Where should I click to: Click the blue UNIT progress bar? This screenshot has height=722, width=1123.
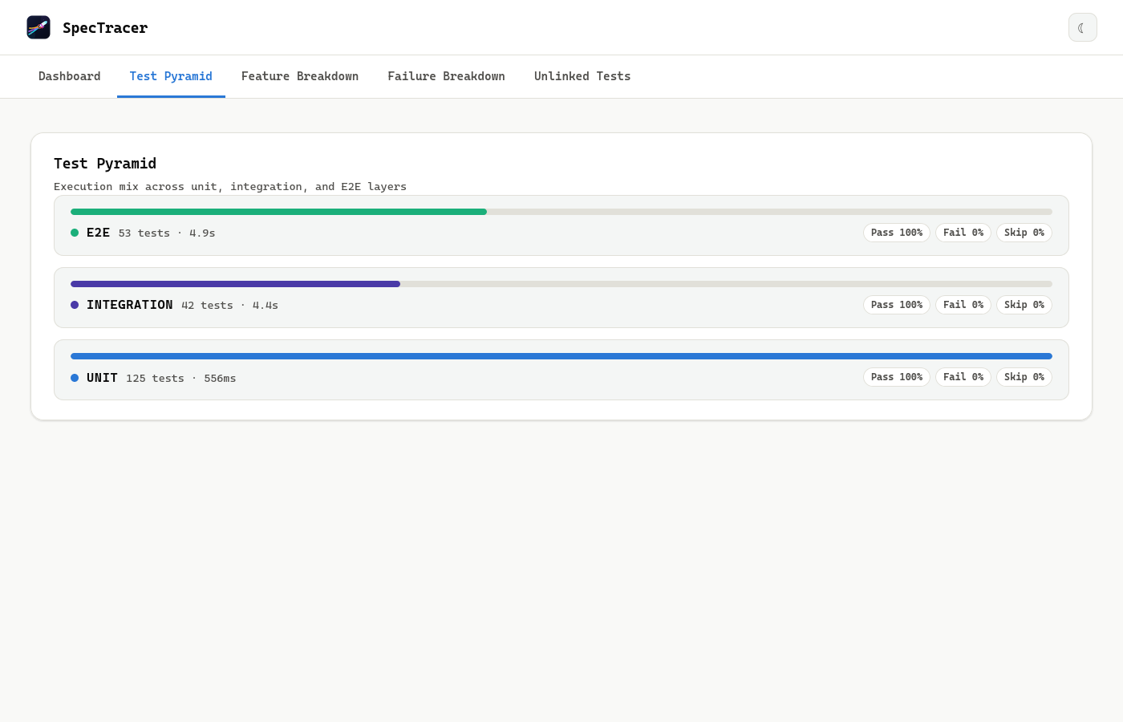pyautogui.click(x=561, y=356)
